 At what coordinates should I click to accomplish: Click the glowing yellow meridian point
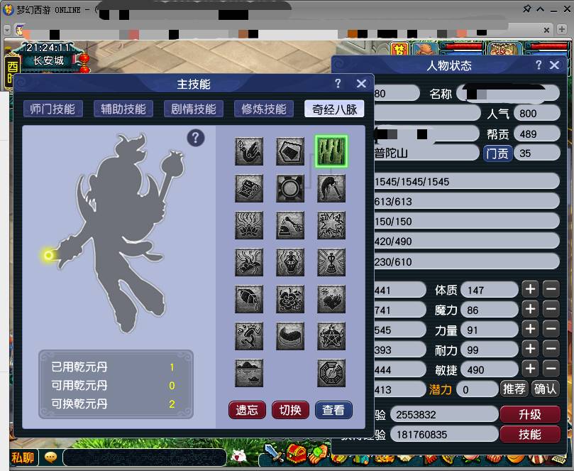point(48,255)
